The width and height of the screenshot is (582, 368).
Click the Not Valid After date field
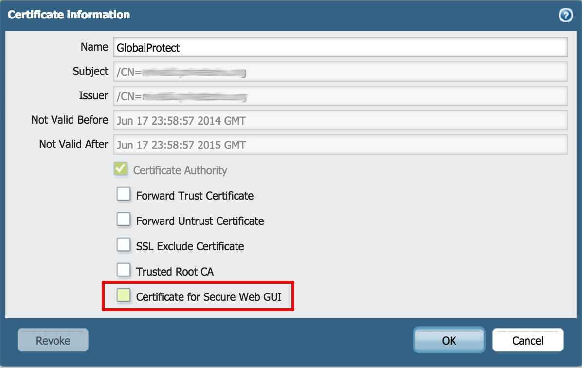tap(340, 145)
